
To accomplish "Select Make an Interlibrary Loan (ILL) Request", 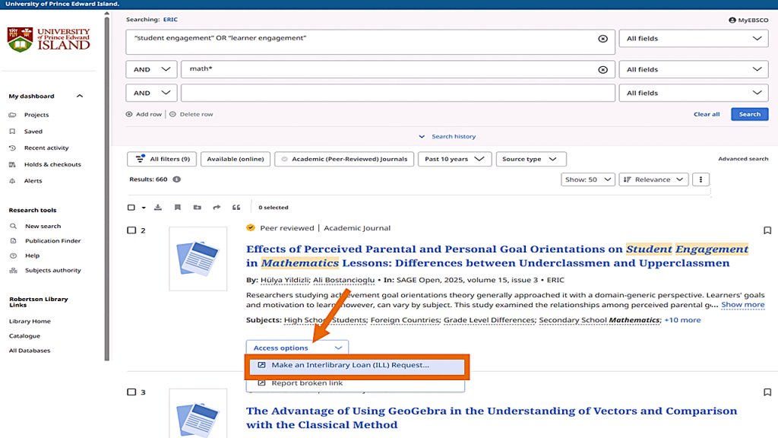I will [350, 365].
